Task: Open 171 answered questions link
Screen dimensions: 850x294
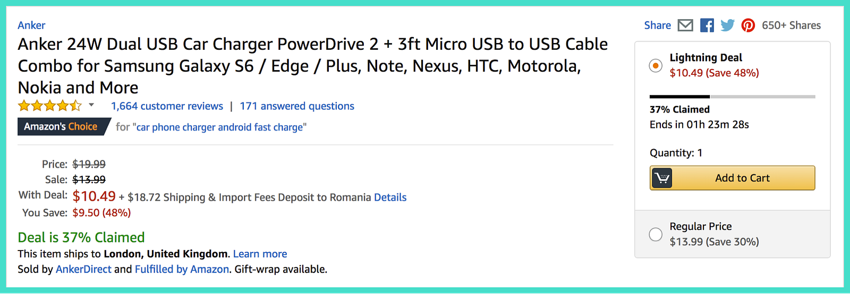Action: coord(296,106)
